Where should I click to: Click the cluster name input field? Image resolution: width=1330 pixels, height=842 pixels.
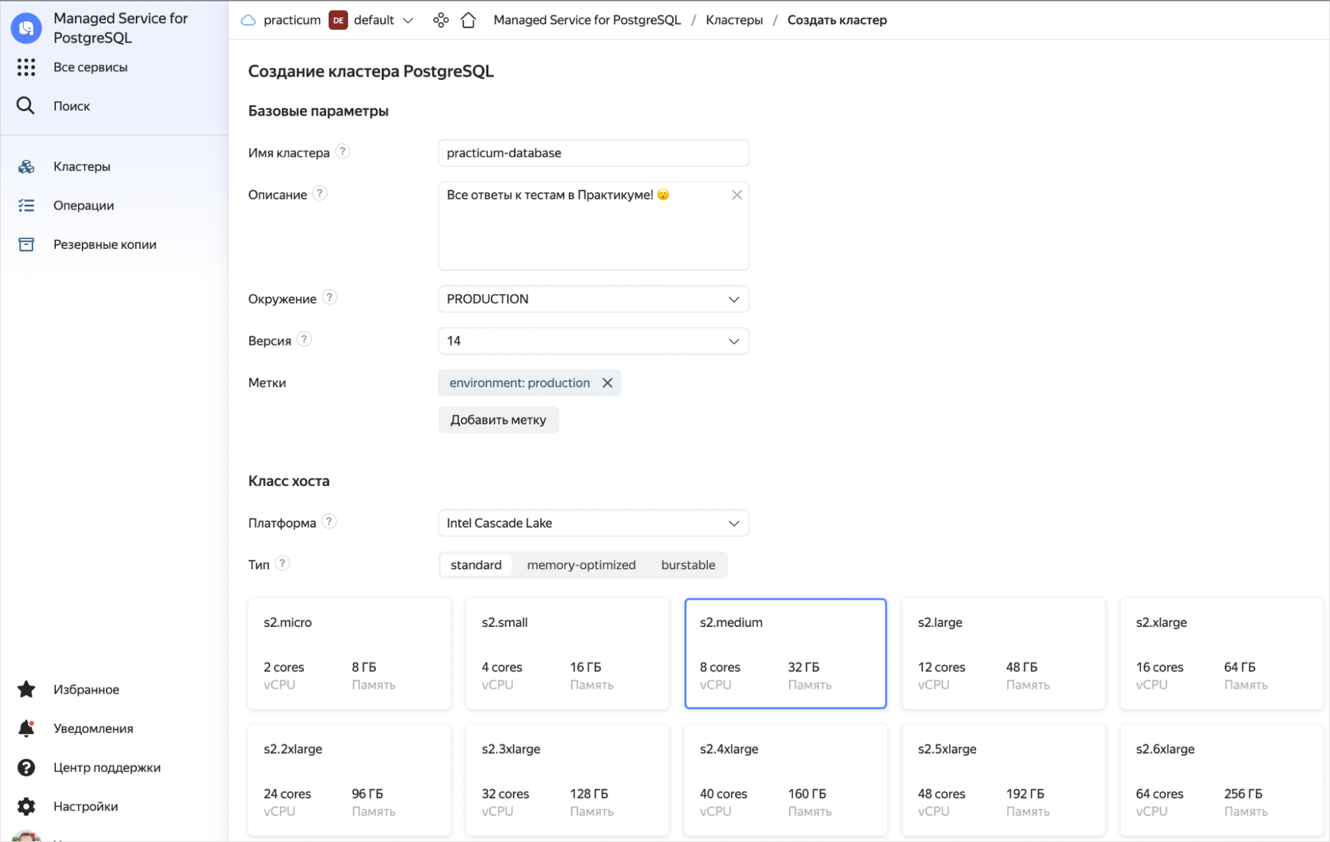tap(593, 153)
